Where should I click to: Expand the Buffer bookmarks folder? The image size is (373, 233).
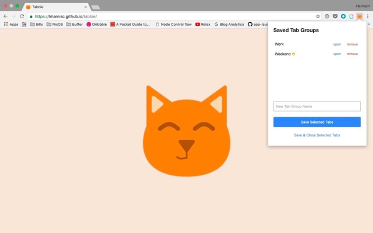tap(75, 24)
